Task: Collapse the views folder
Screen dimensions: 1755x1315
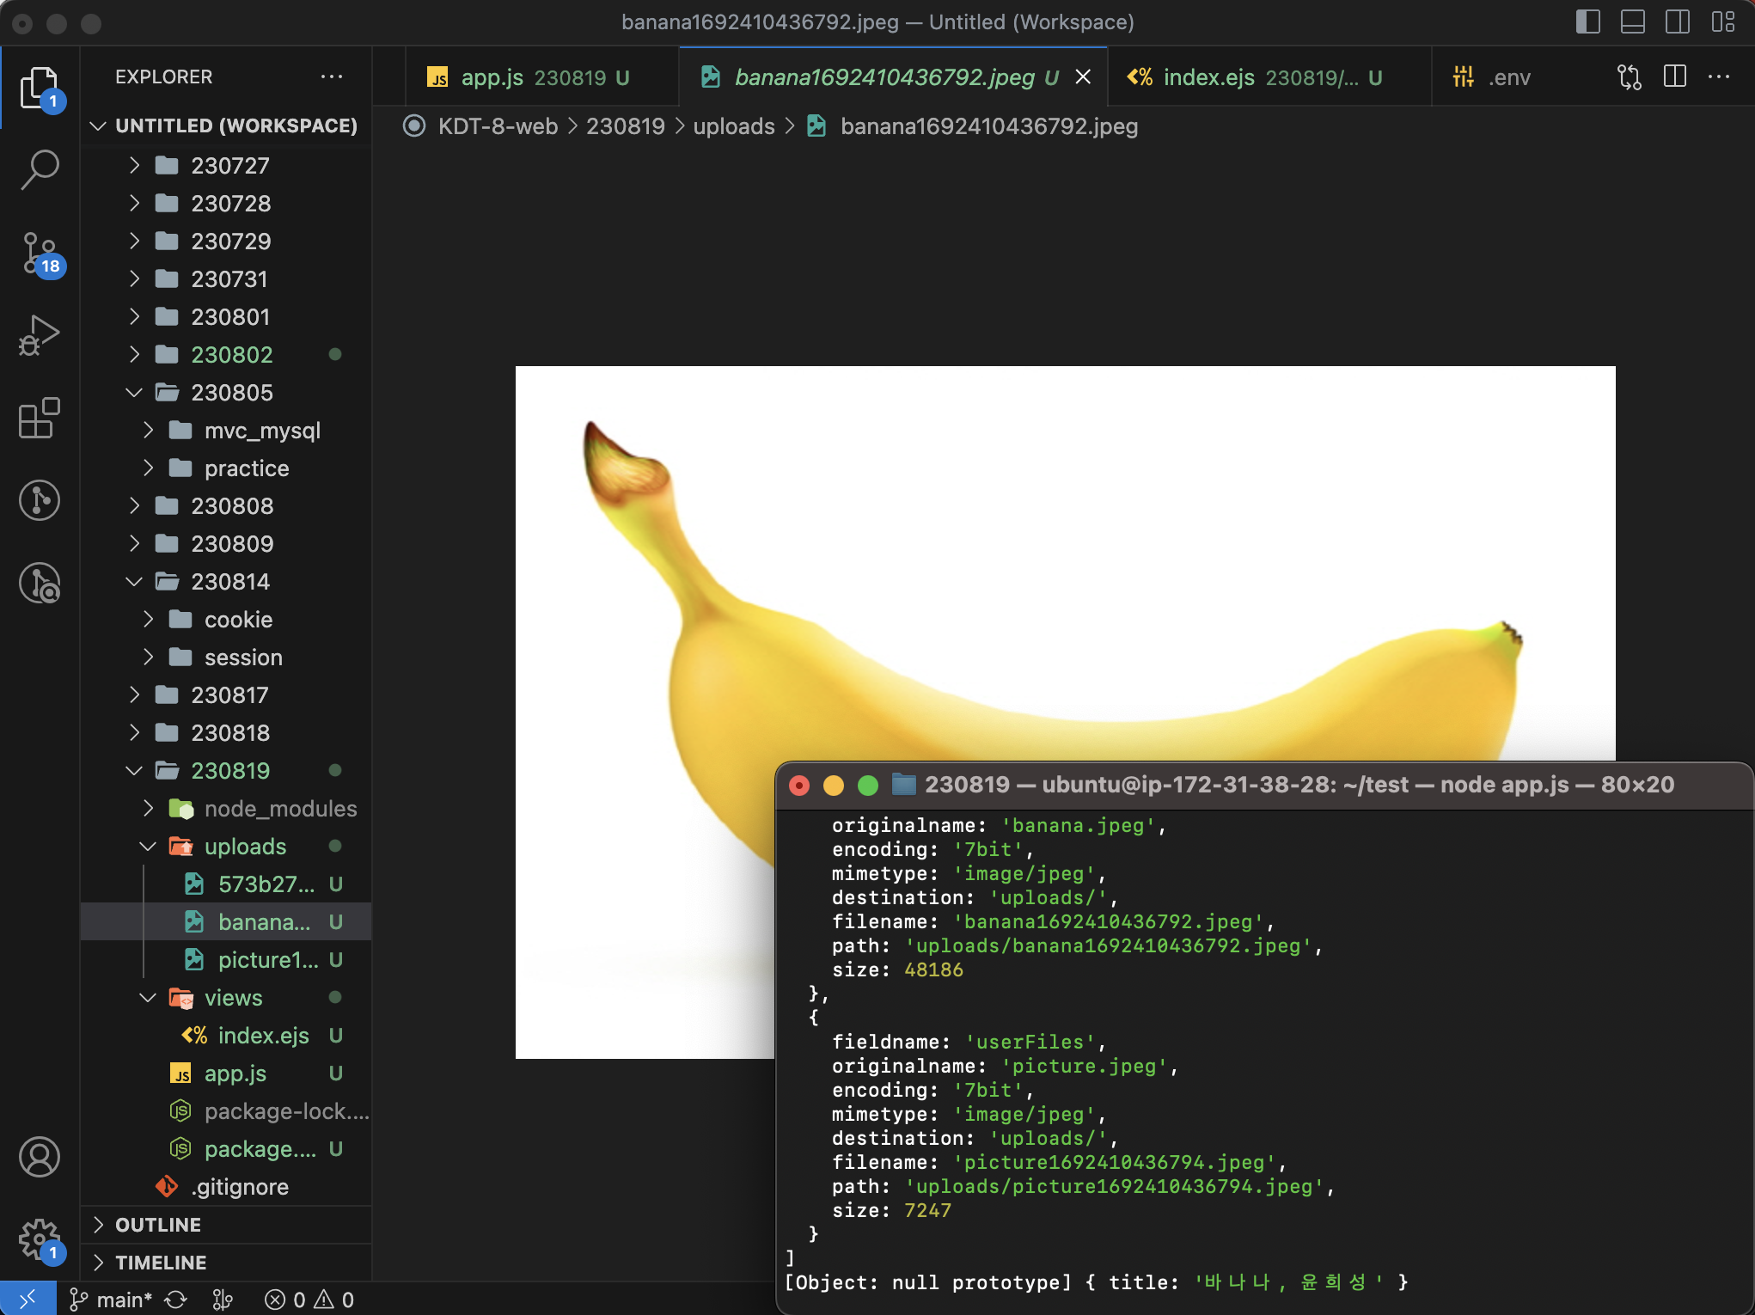Action: [x=226, y=997]
